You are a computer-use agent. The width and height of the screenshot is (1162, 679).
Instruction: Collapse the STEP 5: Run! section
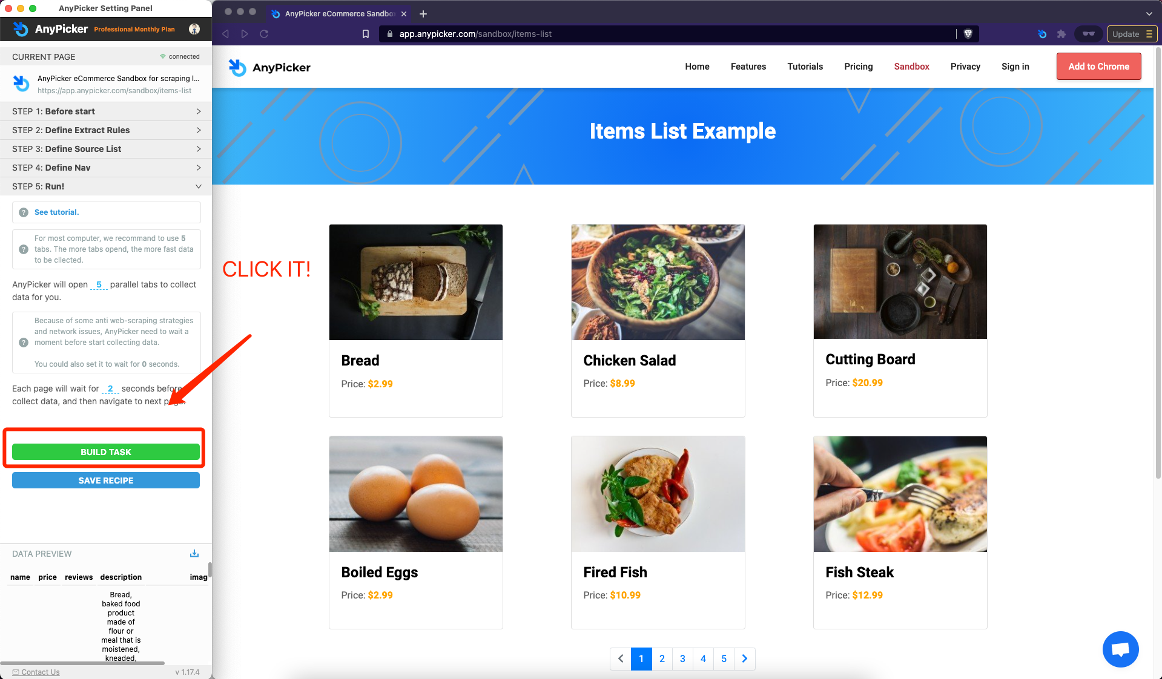106,186
